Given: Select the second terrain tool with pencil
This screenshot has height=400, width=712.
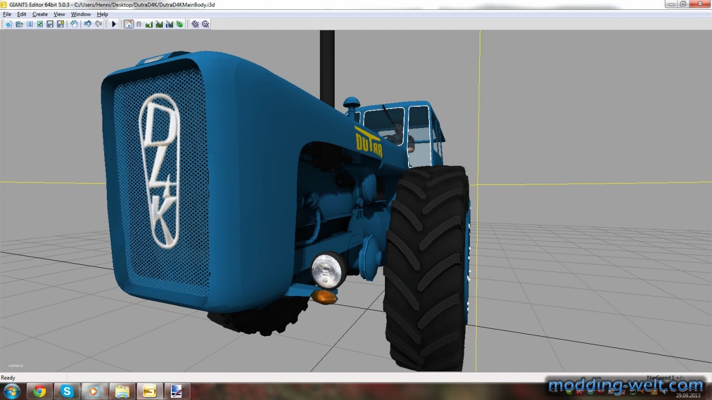Looking at the screenshot, I should coord(159,24).
